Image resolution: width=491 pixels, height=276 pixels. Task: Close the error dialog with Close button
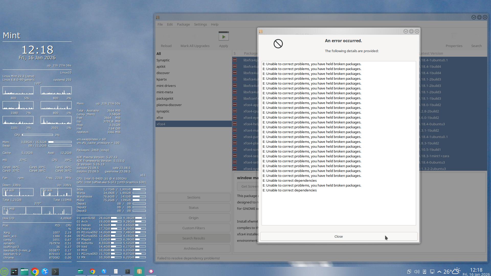tap(338, 236)
